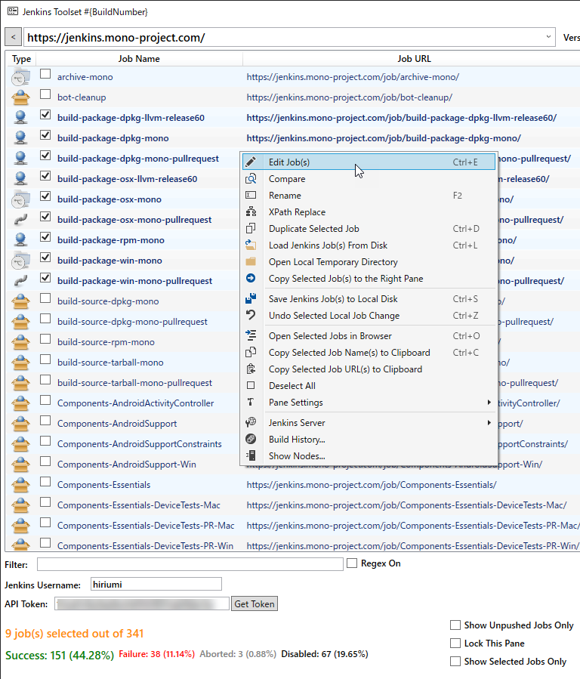Check the bot-cleanup job checkbox

pyautogui.click(x=45, y=94)
